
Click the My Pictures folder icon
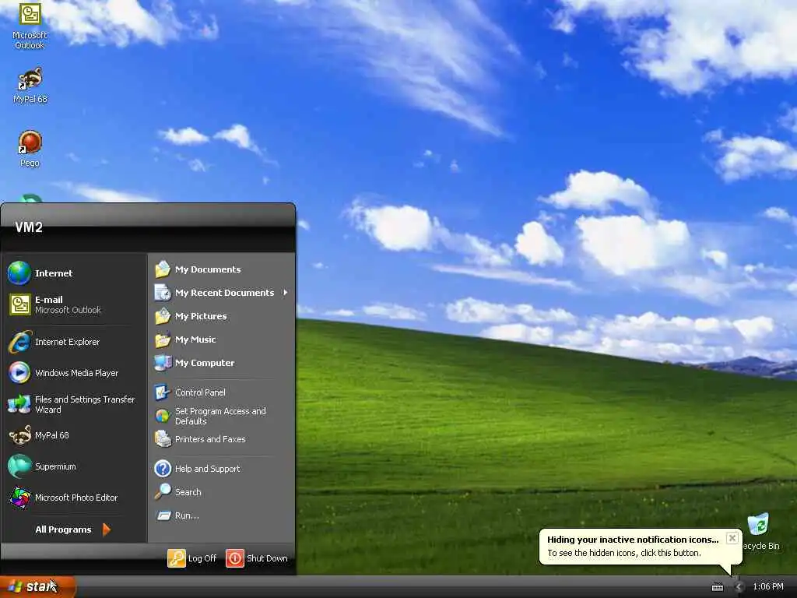(x=163, y=316)
